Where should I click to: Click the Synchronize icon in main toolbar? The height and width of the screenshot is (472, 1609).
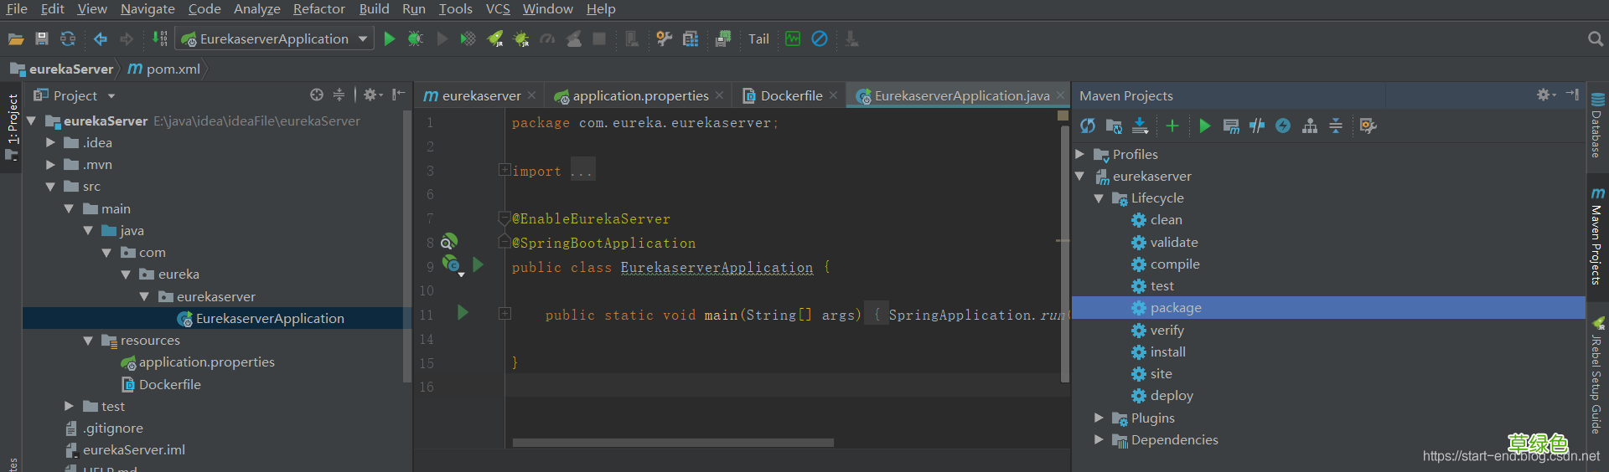pos(68,38)
